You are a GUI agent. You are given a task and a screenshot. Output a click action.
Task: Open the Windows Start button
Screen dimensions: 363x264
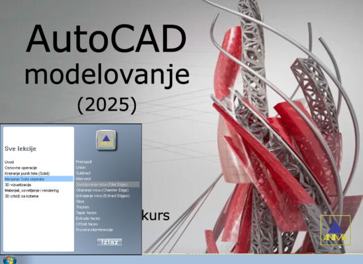[x=10, y=260]
